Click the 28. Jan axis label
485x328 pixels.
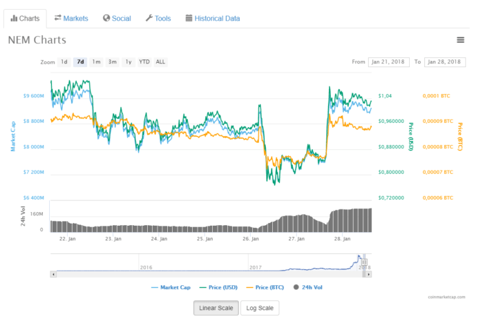(x=342, y=239)
